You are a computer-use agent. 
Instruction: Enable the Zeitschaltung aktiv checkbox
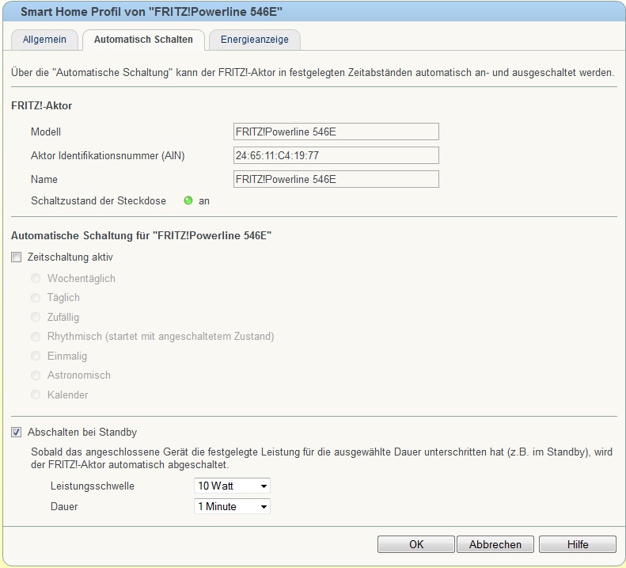tap(17, 258)
